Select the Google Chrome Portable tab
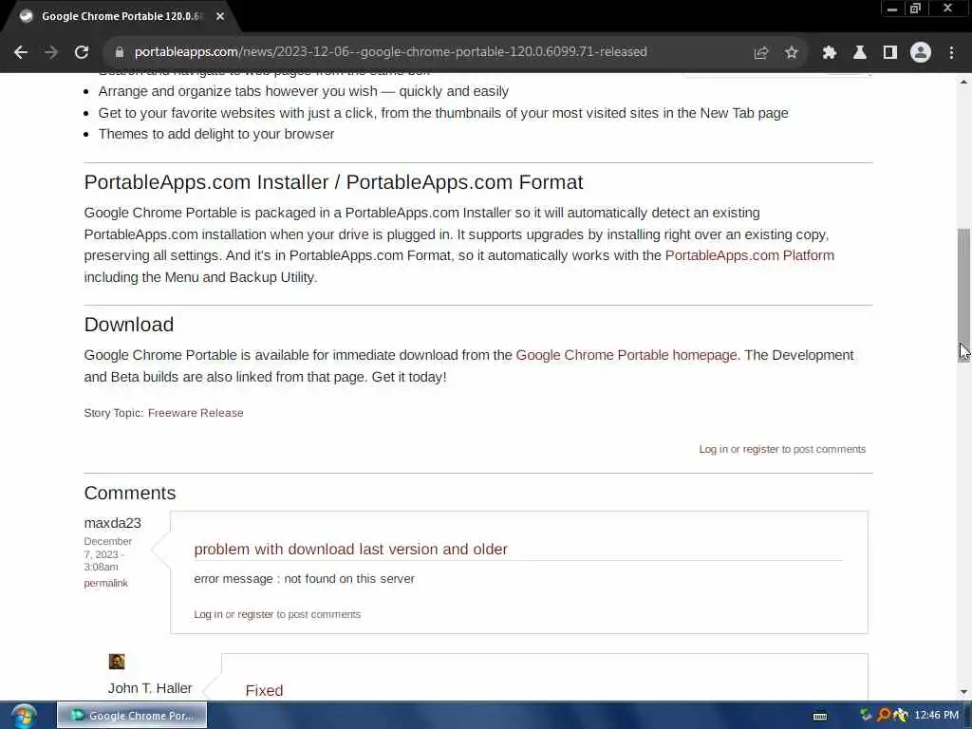Image resolution: width=972 pixels, height=729 pixels. tap(121, 17)
